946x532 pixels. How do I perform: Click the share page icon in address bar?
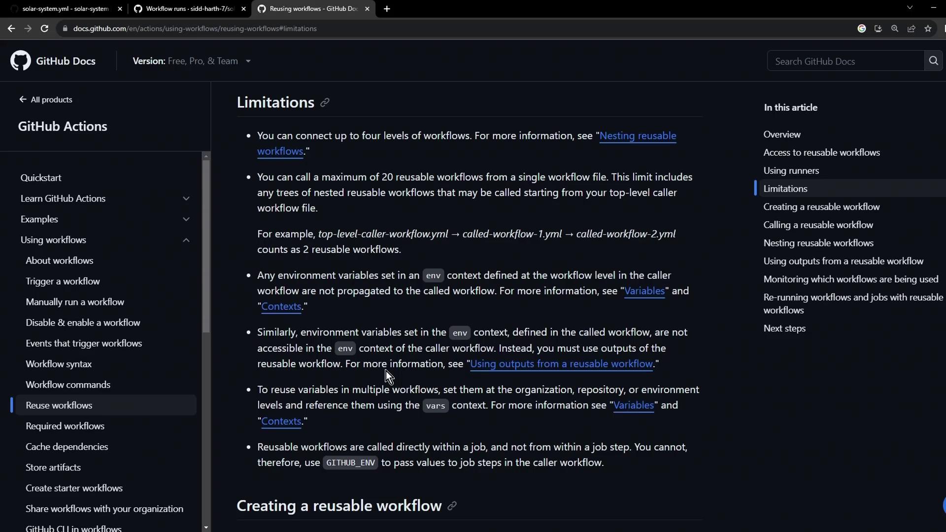(x=912, y=29)
